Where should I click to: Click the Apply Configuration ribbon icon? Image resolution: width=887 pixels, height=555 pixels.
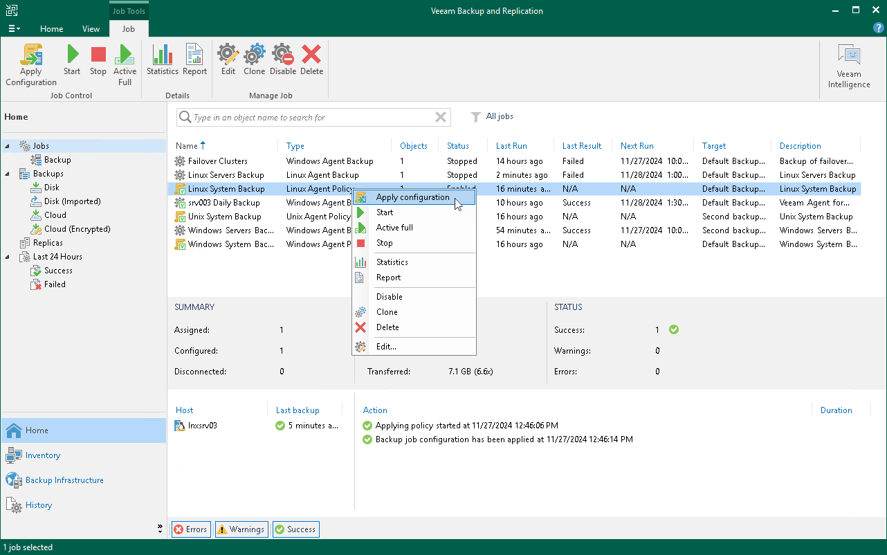(31, 65)
